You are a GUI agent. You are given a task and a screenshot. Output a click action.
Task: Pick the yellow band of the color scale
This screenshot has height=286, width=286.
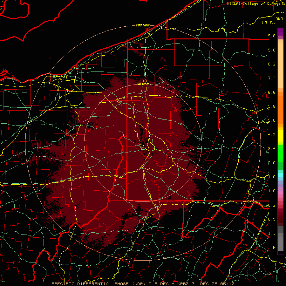coord(281,136)
